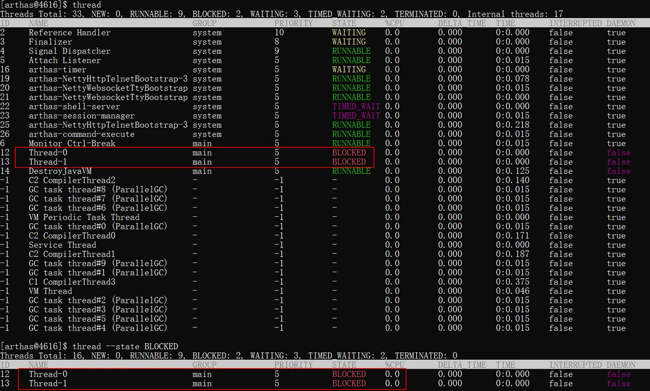Image resolution: width=650 pixels, height=391 pixels.
Task: Click the STATE column header in first table
Action: pos(344,23)
